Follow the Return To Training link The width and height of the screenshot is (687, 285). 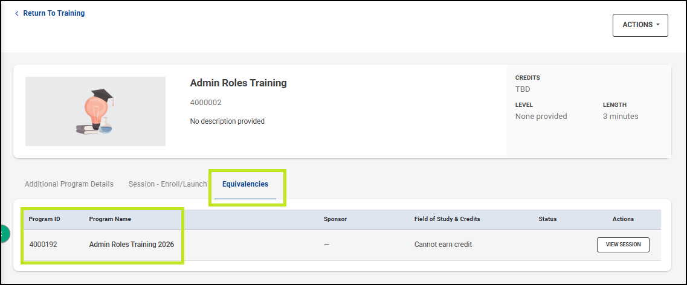click(54, 13)
